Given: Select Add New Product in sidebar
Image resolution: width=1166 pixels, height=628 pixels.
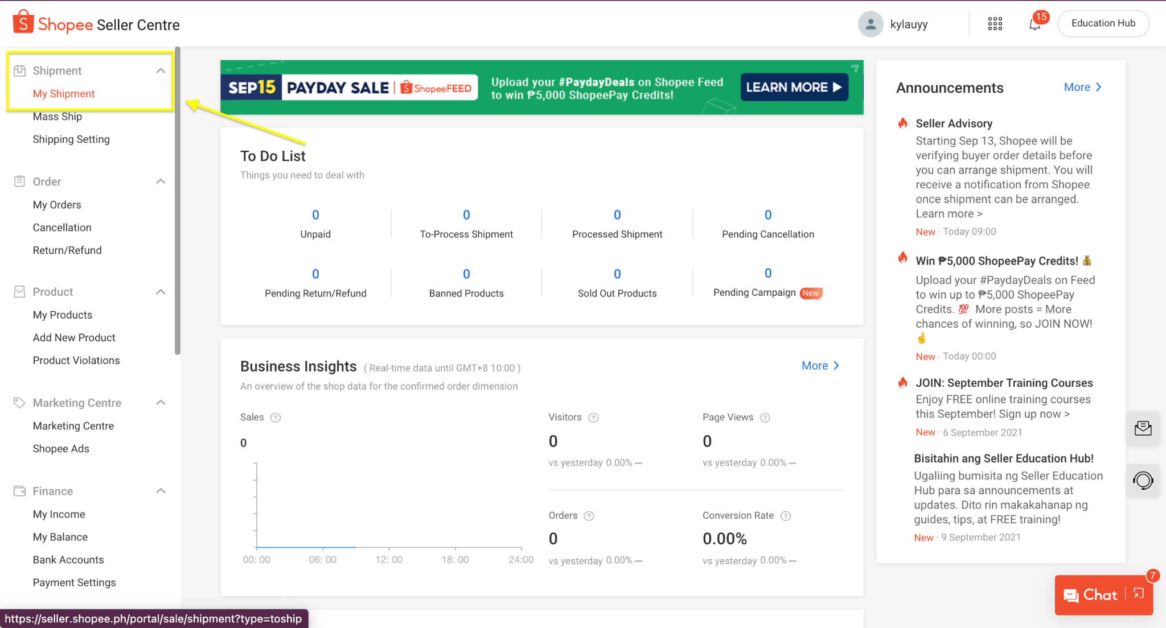Looking at the screenshot, I should click(74, 338).
